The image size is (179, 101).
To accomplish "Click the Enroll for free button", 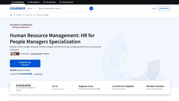I will (x=25, y=63).
